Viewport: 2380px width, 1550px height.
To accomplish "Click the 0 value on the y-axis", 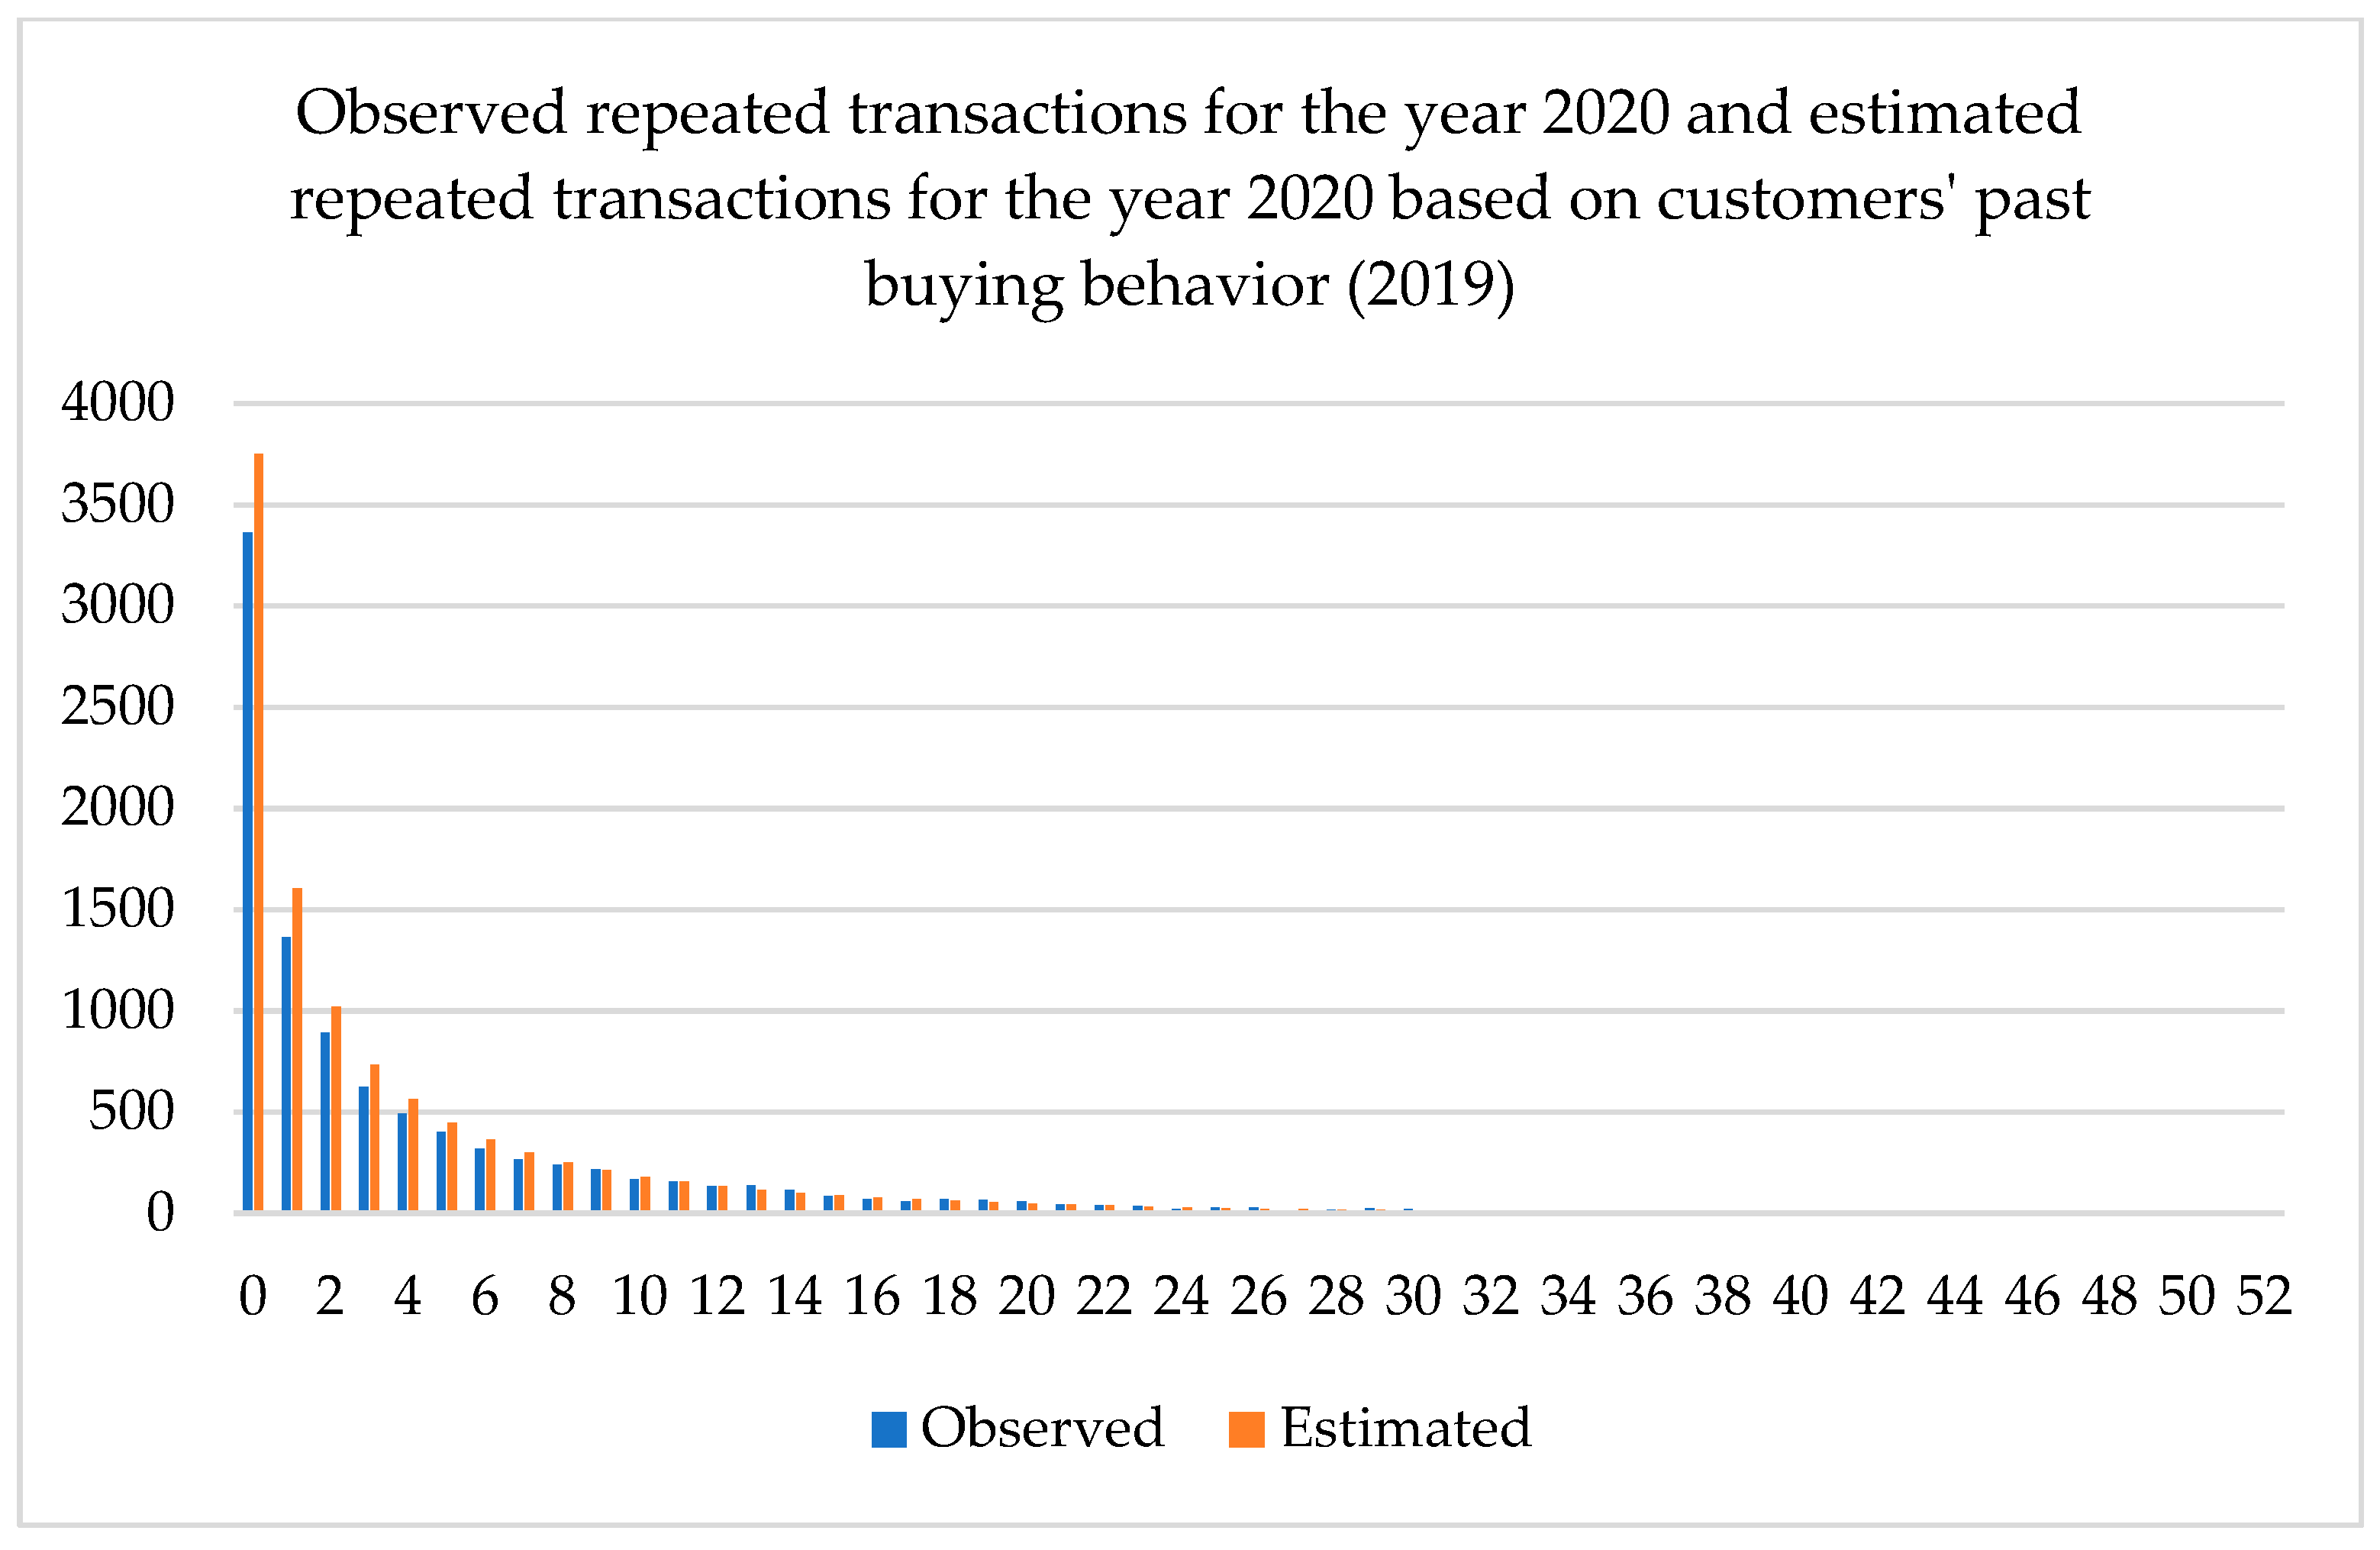I will click(x=160, y=1213).
